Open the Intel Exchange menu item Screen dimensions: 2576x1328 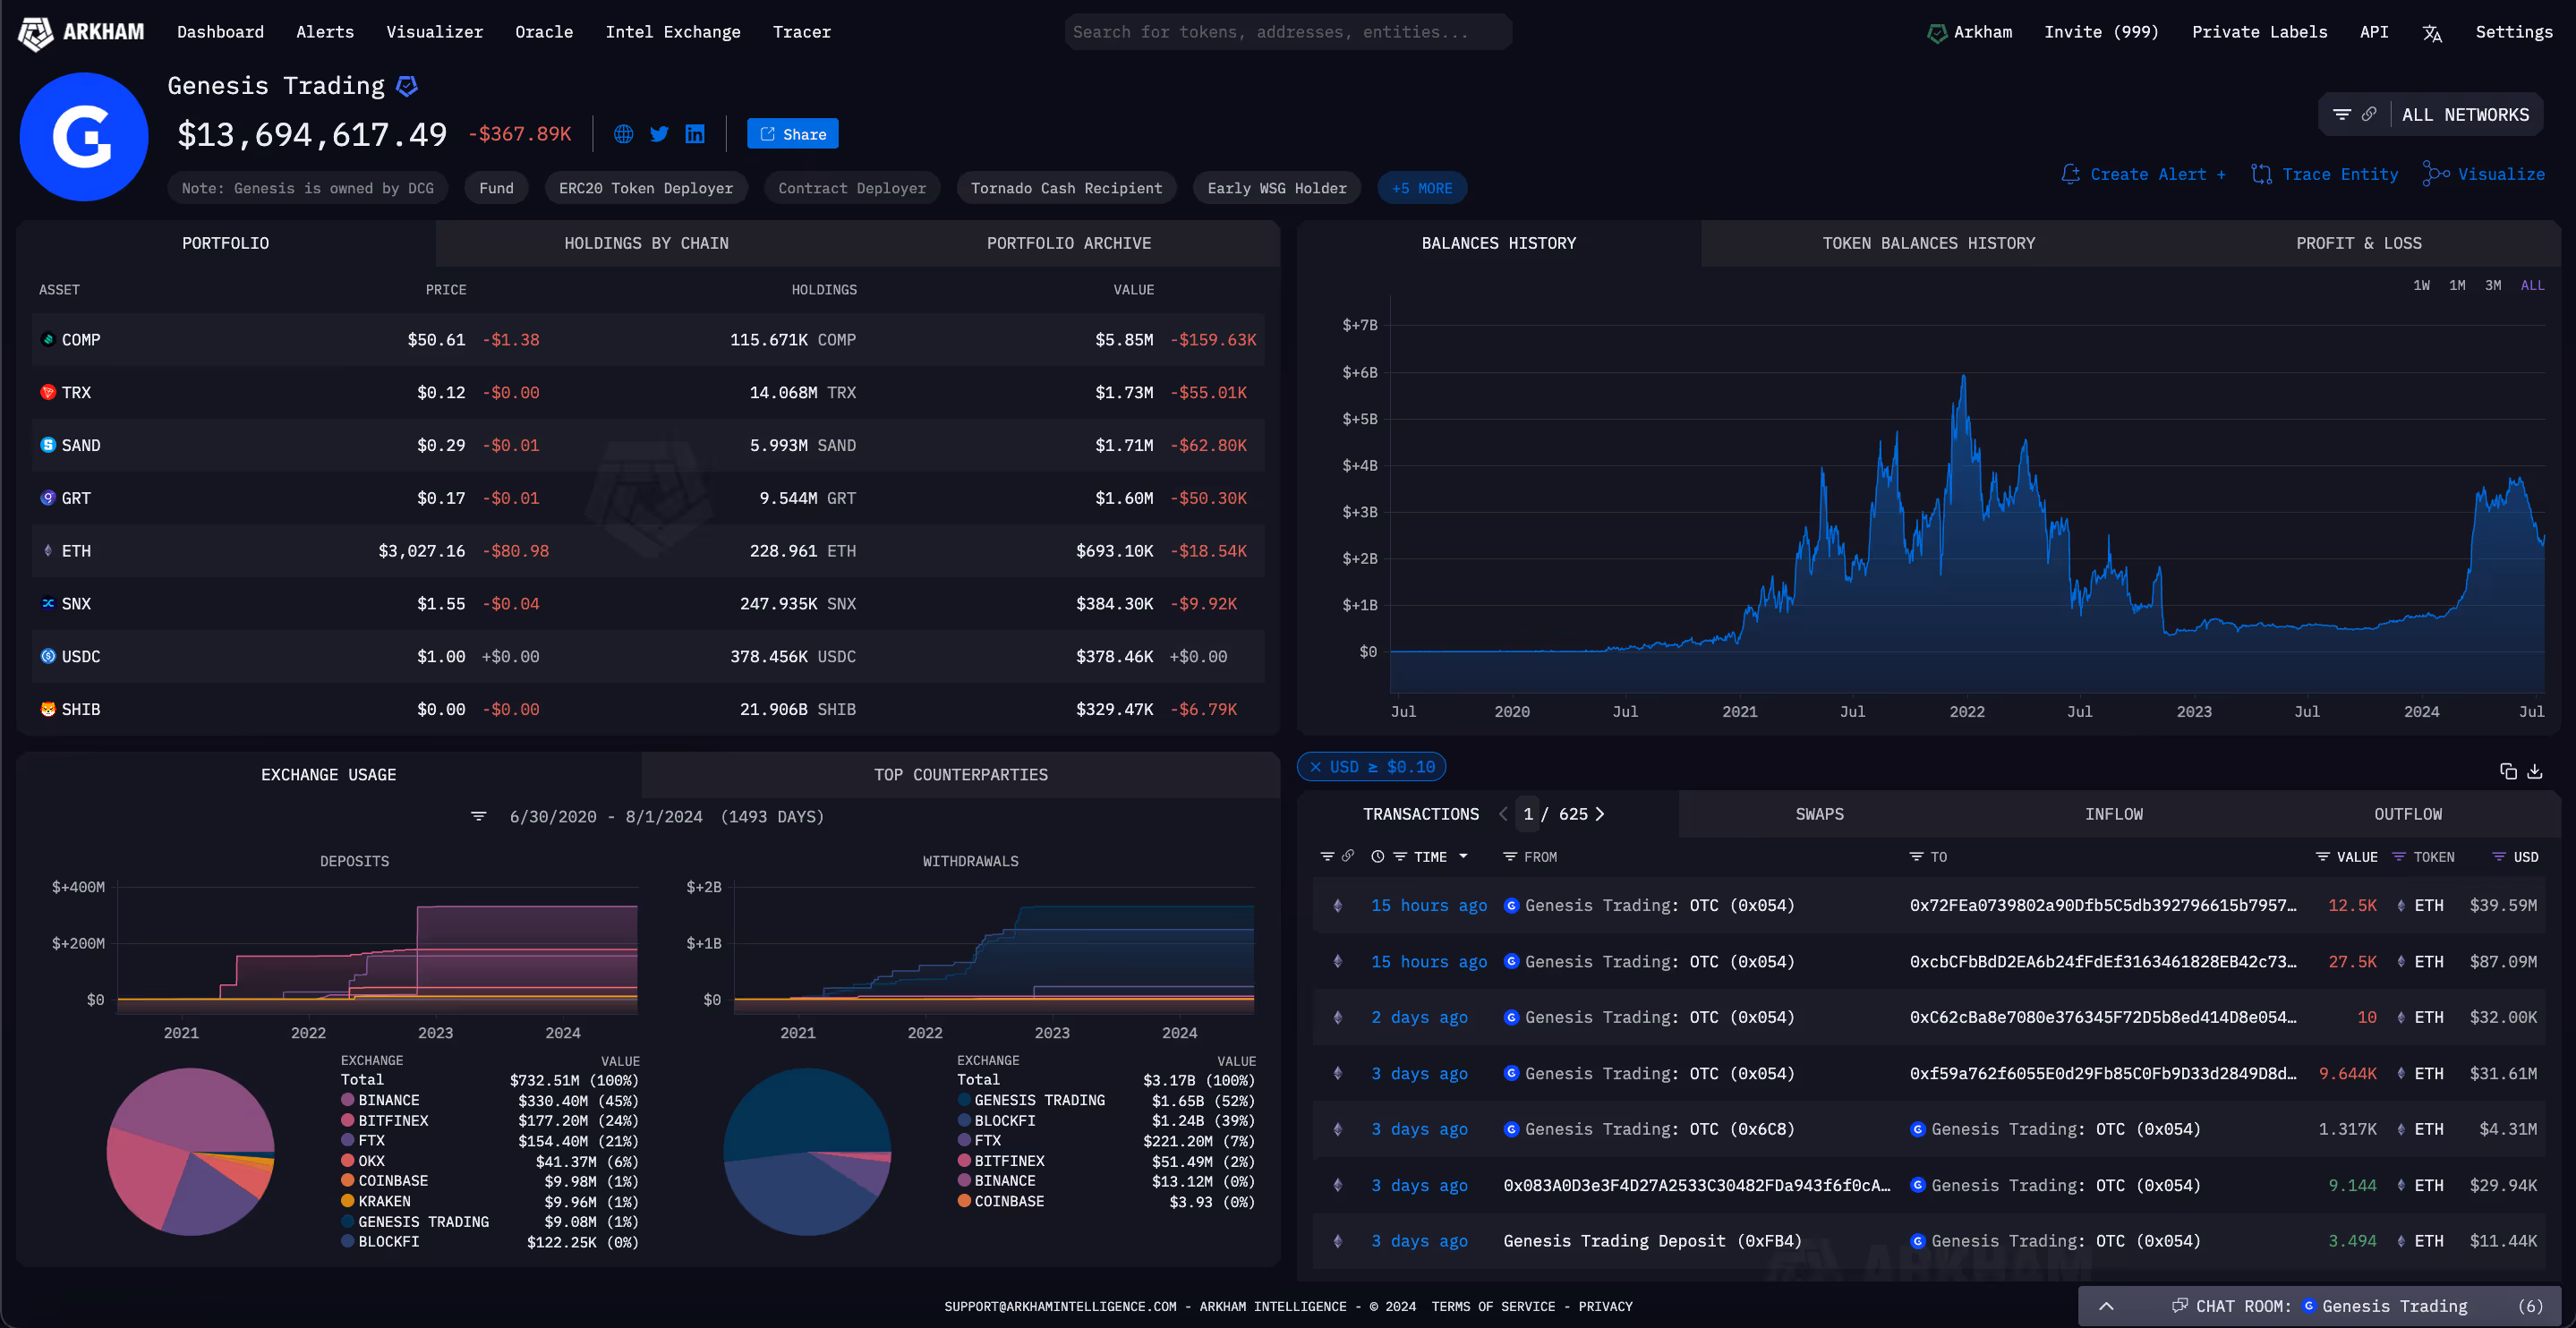coord(673,31)
